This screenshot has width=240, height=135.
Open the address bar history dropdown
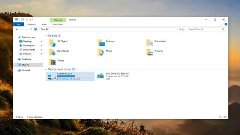coord(180,29)
